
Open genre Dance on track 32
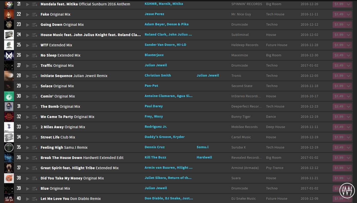[x=271, y=117]
